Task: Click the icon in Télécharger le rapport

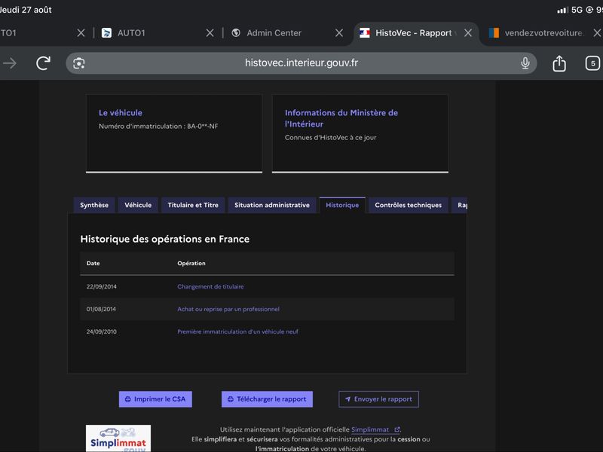Action: (x=231, y=399)
